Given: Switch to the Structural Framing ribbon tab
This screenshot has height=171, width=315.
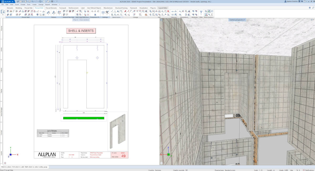Looking at the screenshot, I should [121, 8].
